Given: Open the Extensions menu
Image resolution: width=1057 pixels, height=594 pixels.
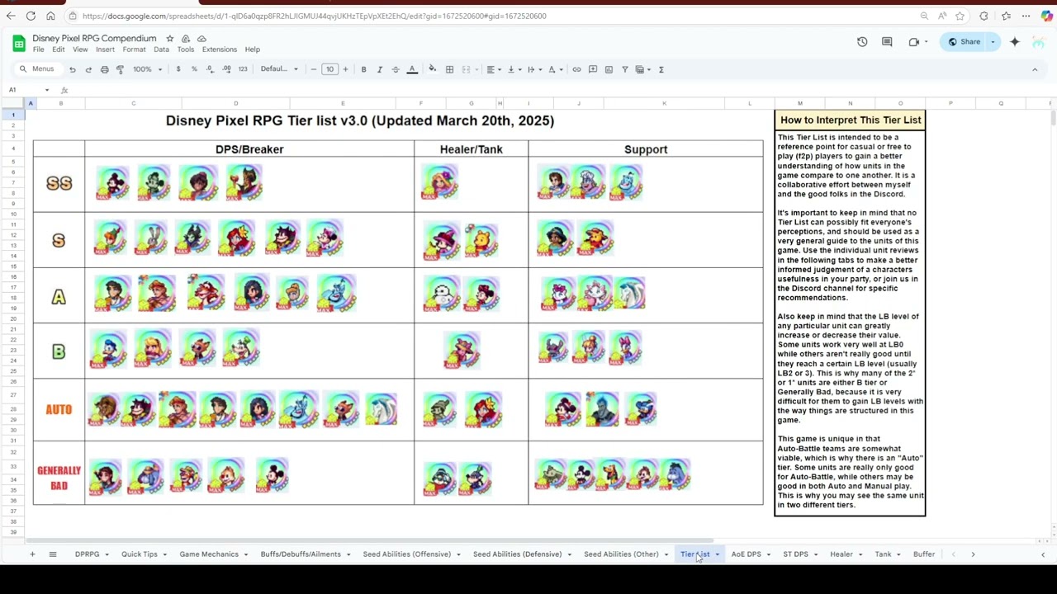Looking at the screenshot, I should coord(219,49).
